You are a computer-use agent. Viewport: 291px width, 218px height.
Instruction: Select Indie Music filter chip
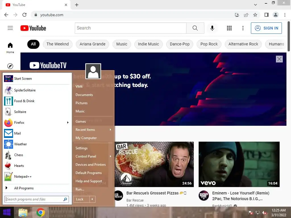pyautogui.click(x=148, y=44)
